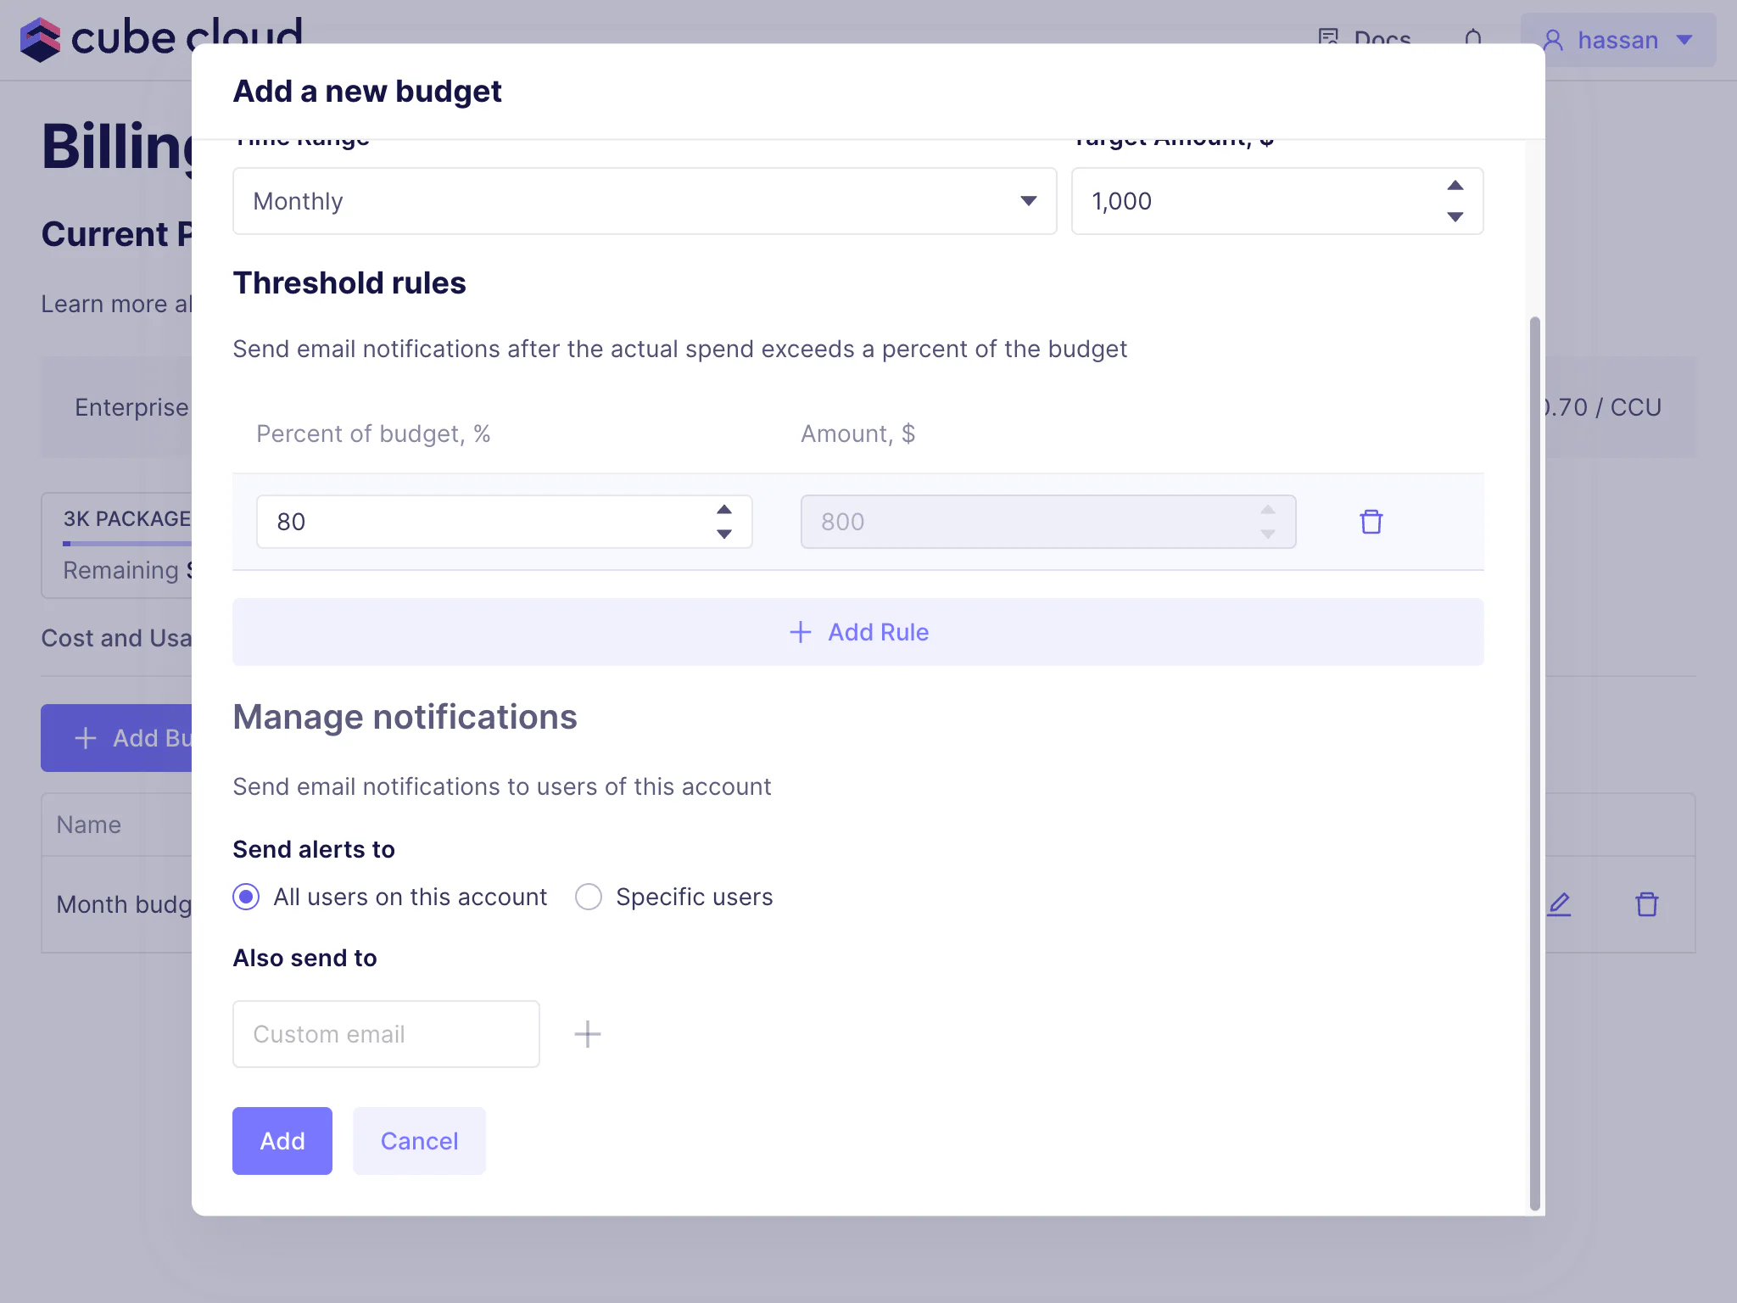The image size is (1737, 1303).
Task: Click the Add button to save budget
Action: (282, 1141)
